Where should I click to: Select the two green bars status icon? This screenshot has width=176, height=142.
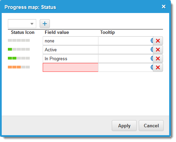point(19,58)
